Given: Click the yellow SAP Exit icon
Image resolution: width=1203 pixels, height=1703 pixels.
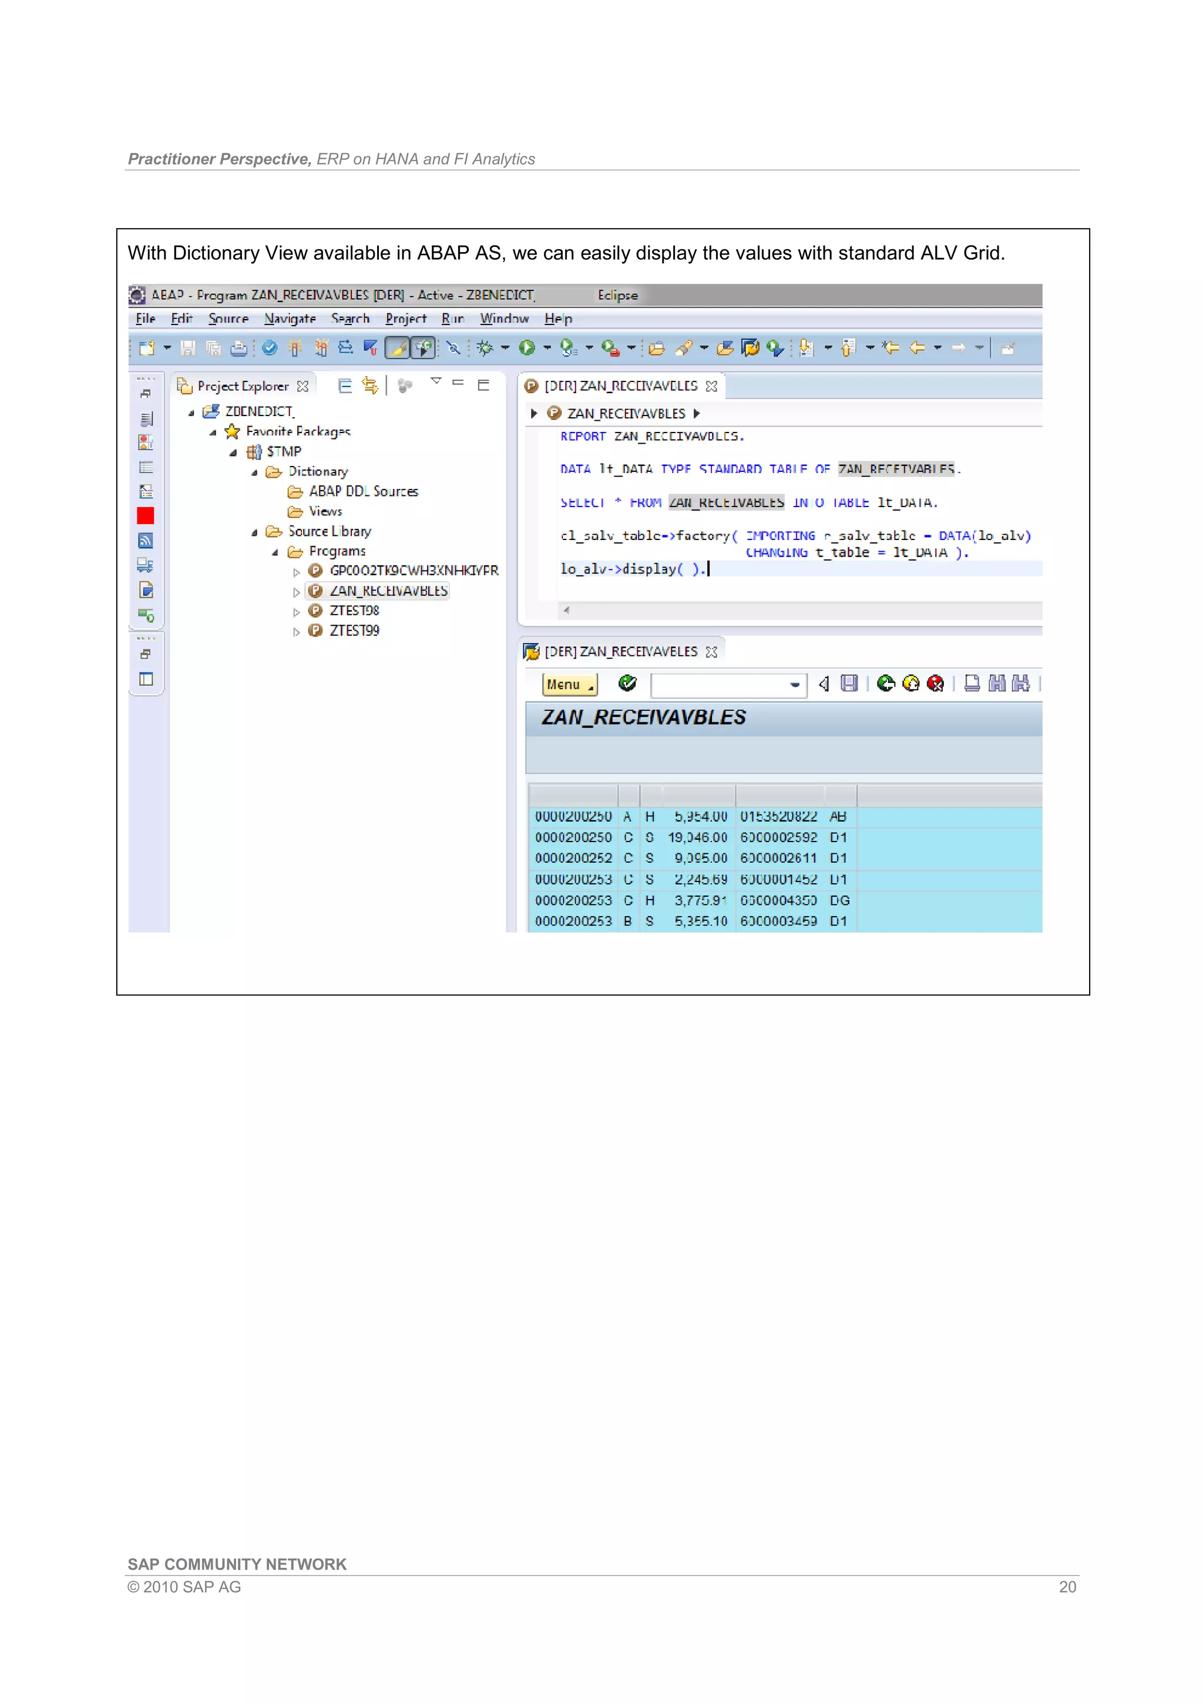Looking at the screenshot, I should click(911, 684).
